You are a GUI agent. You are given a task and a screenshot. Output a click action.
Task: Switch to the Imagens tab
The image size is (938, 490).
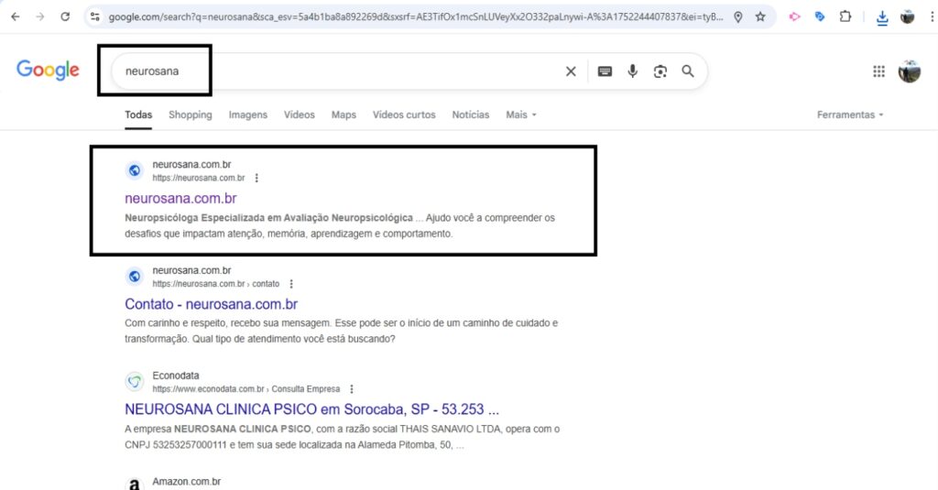(247, 114)
